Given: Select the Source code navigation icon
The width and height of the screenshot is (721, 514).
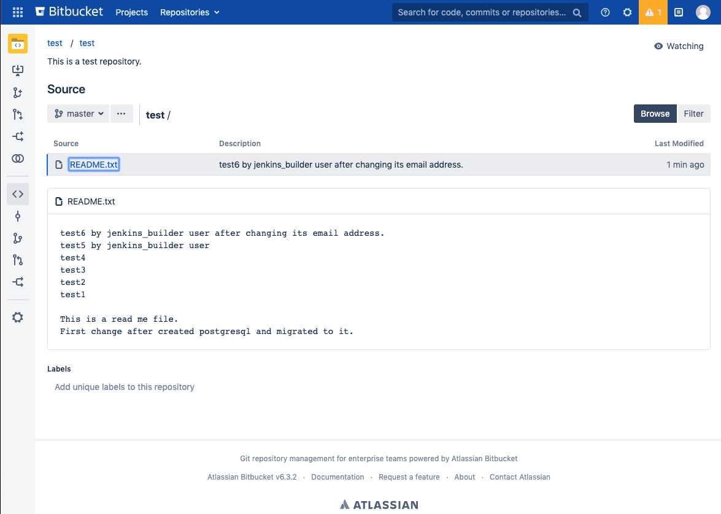Looking at the screenshot, I should pos(18,194).
